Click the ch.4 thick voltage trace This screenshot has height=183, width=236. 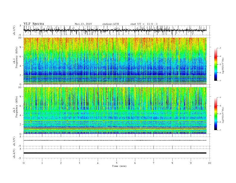coord(115,153)
